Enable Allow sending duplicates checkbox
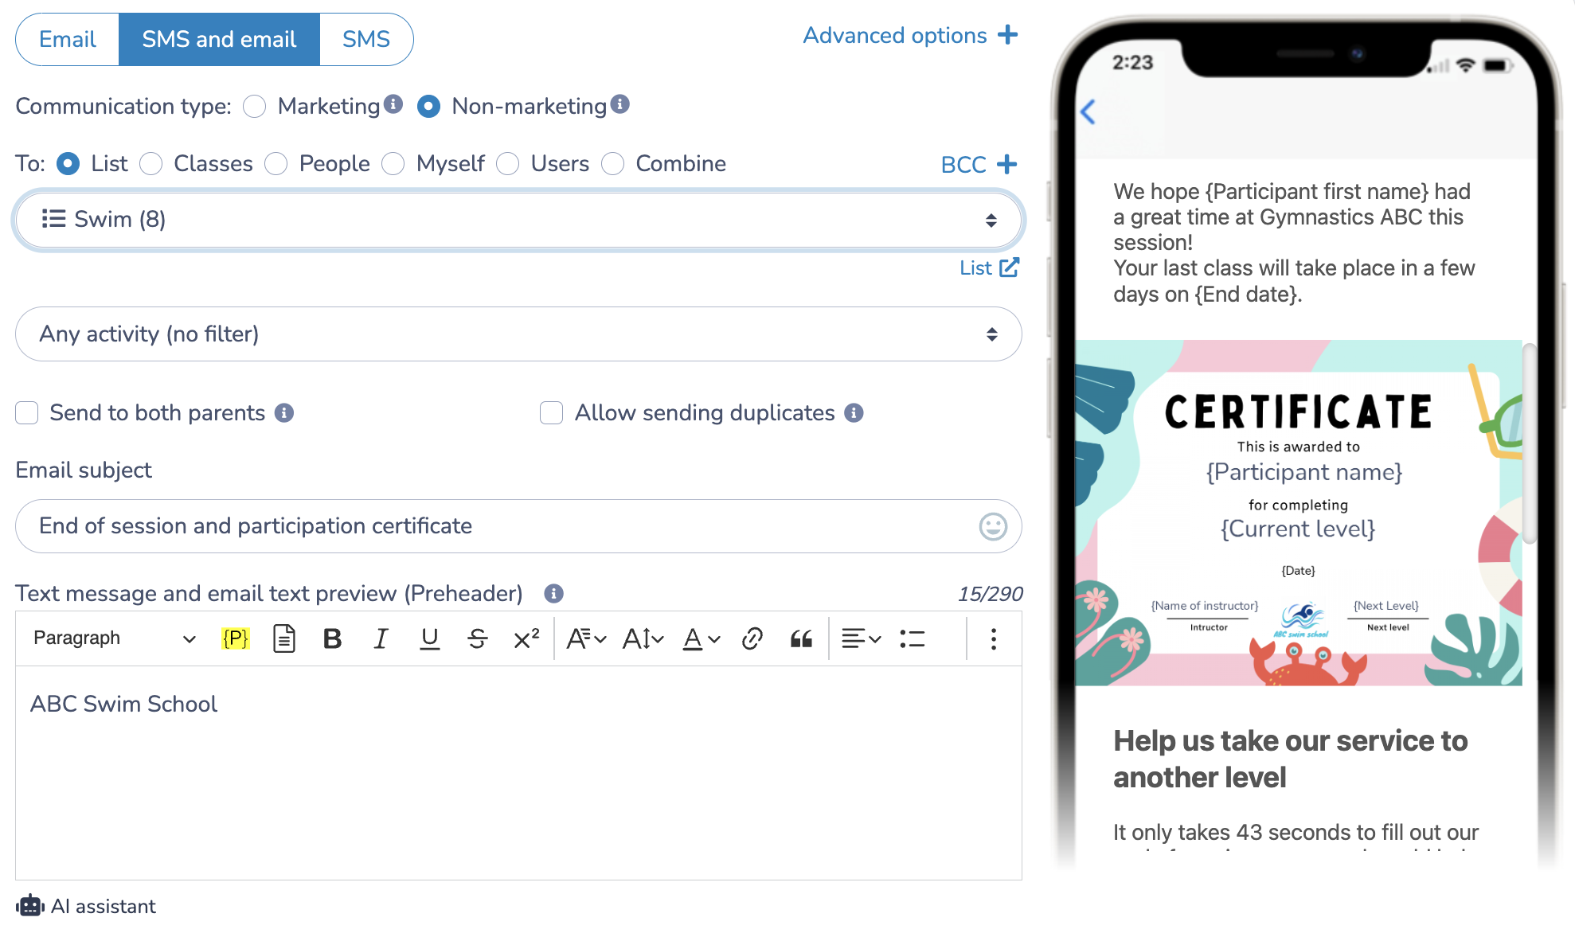 pos(552,412)
